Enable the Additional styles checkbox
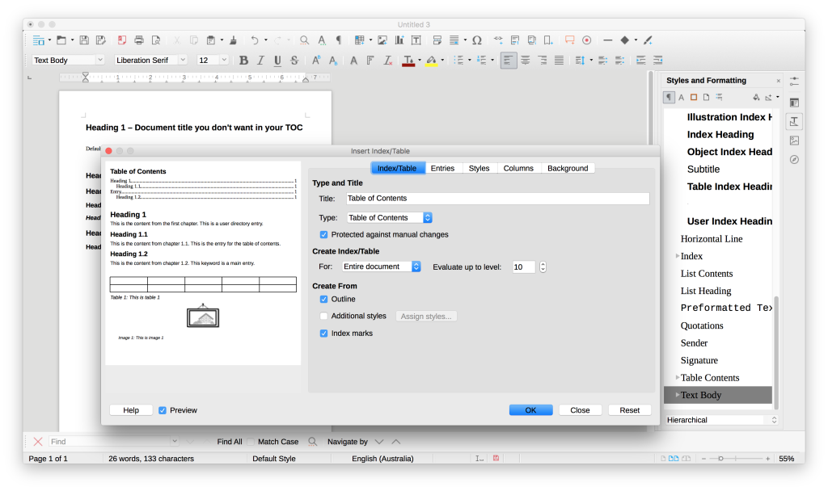Screen dimensions: 828x491 pos(324,316)
